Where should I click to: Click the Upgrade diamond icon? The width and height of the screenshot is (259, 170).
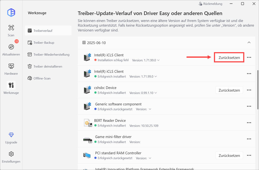click(x=11, y=135)
